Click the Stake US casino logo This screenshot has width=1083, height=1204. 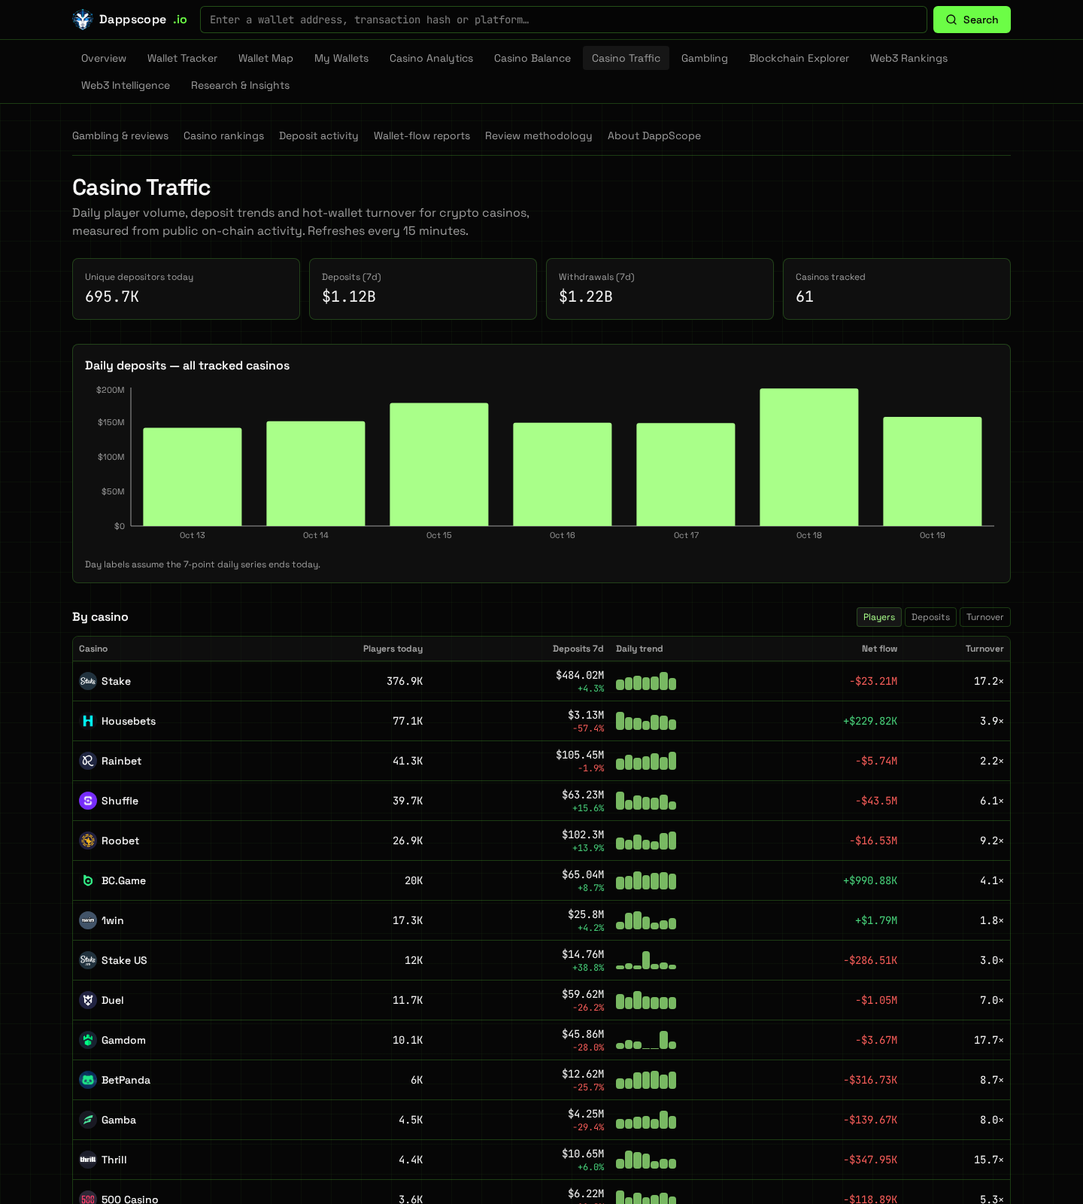click(x=88, y=960)
